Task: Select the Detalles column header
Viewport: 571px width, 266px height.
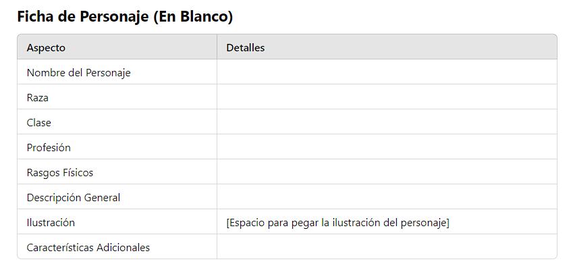Action: [x=387, y=47]
